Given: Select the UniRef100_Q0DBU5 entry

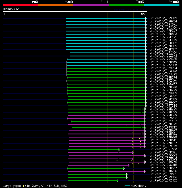Looking at the screenshot, I should click(x=163, y=46).
